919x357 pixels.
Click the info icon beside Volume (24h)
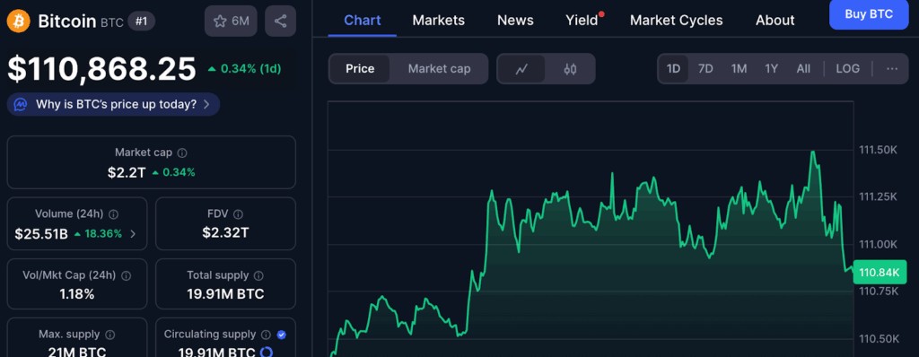pyautogui.click(x=114, y=214)
